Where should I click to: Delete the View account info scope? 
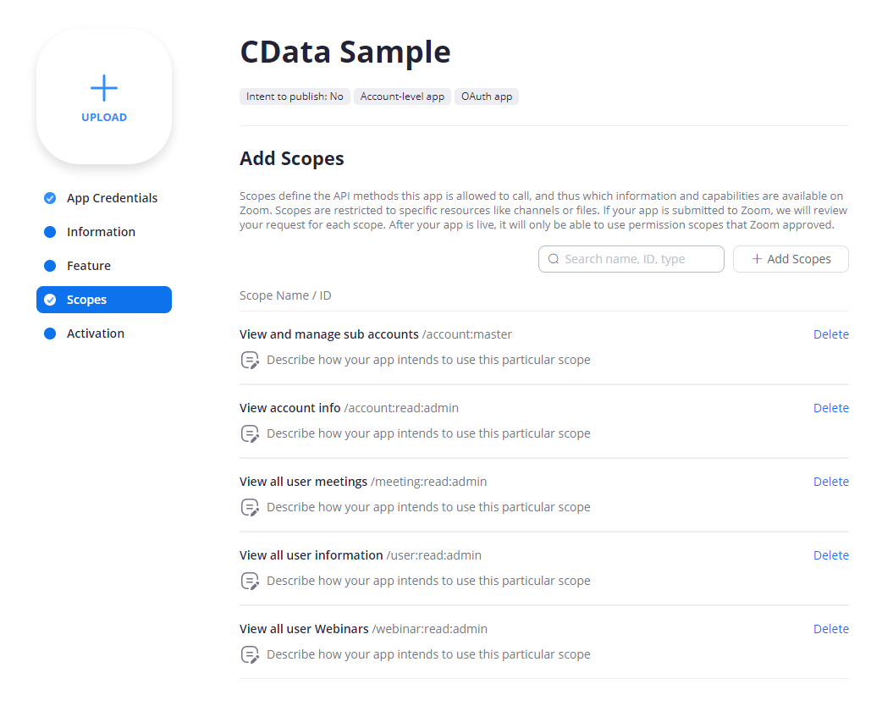[x=830, y=408]
